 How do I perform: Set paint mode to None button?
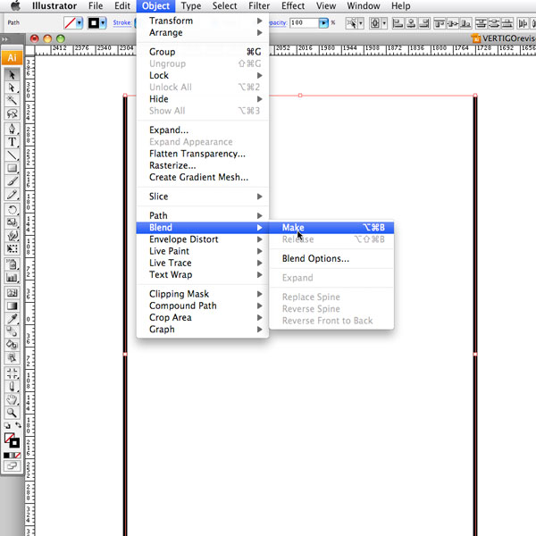pos(18,455)
